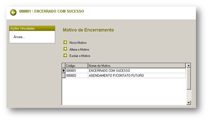The image size is (209, 121).
Task: Click the grid scrollbar down arrow
Action: (x=189, y=103)
